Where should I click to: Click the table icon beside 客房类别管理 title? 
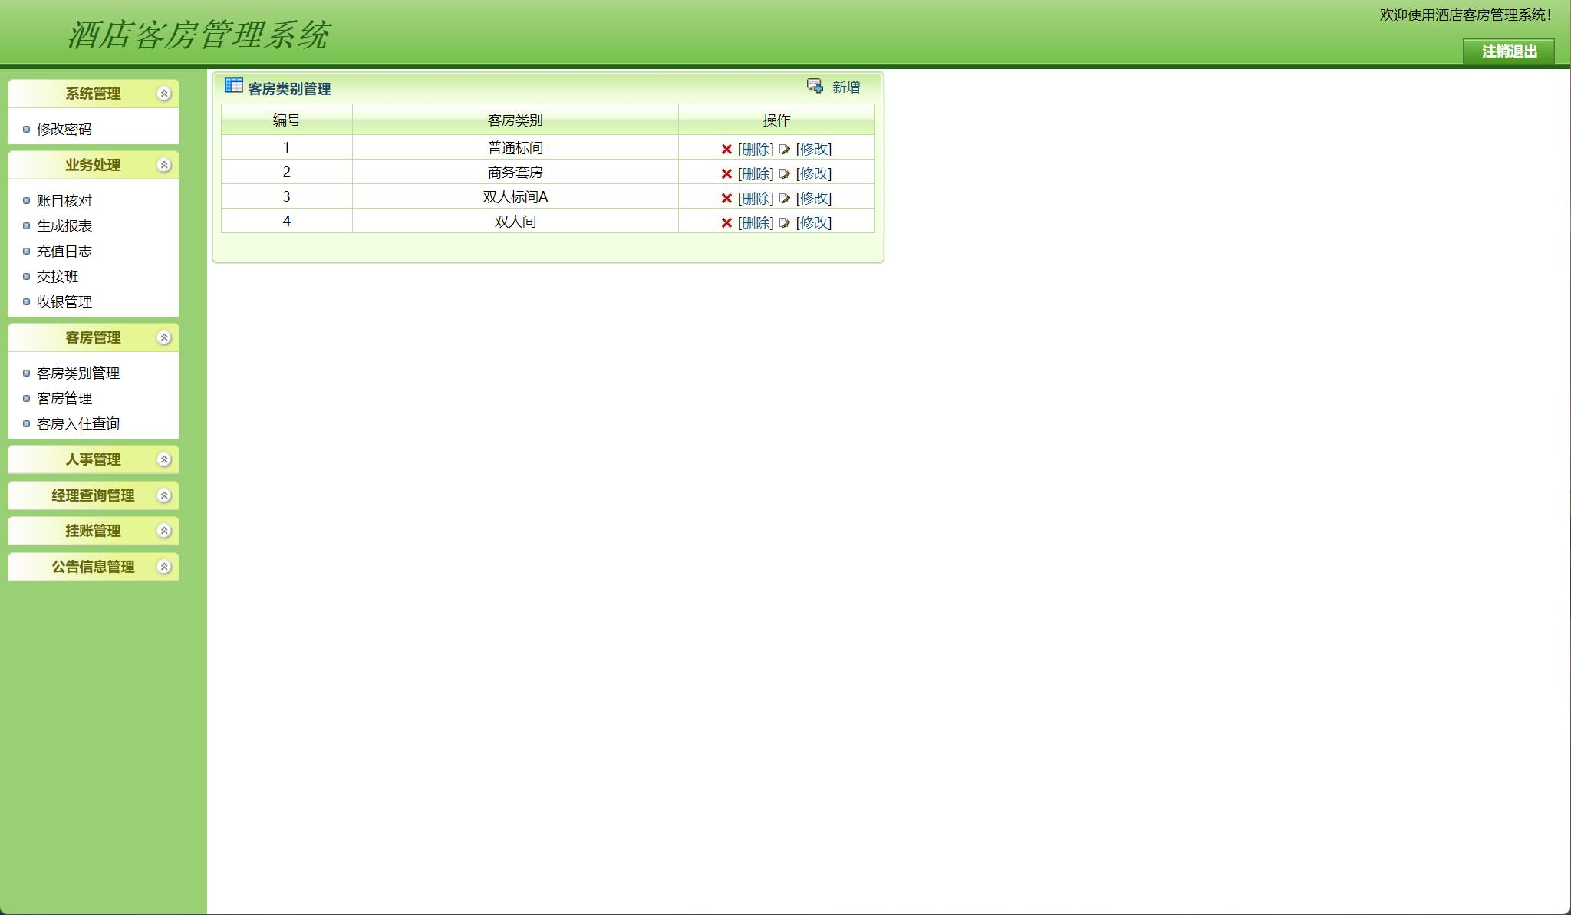click(x=233, y=86)
